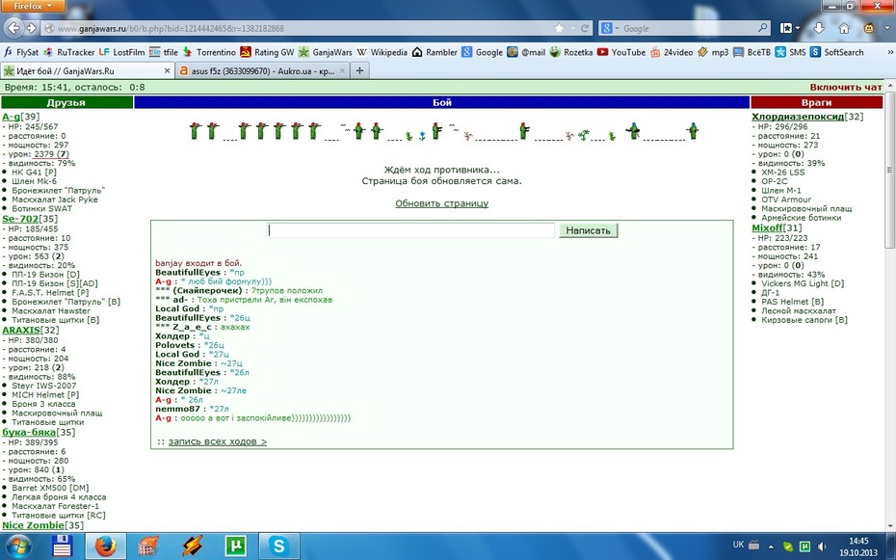
Task: Open Torrentino bookmark
Action: point(209,52)
